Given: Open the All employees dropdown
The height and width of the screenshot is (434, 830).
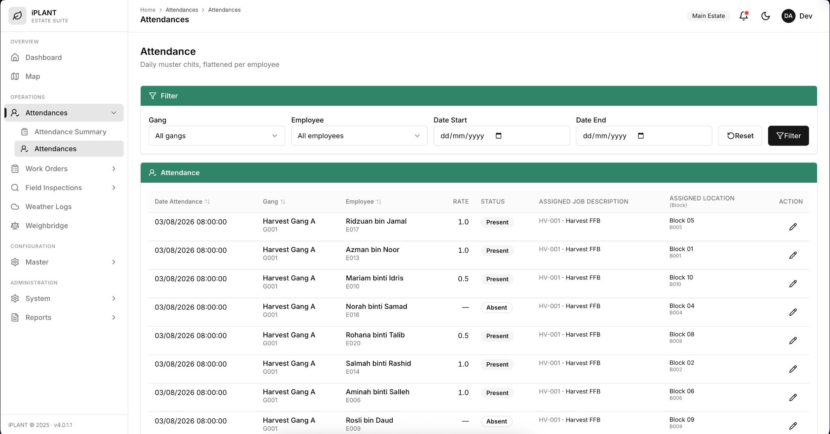Looking at the screenshot, I should pyautogui.click(x=359, y=136).
